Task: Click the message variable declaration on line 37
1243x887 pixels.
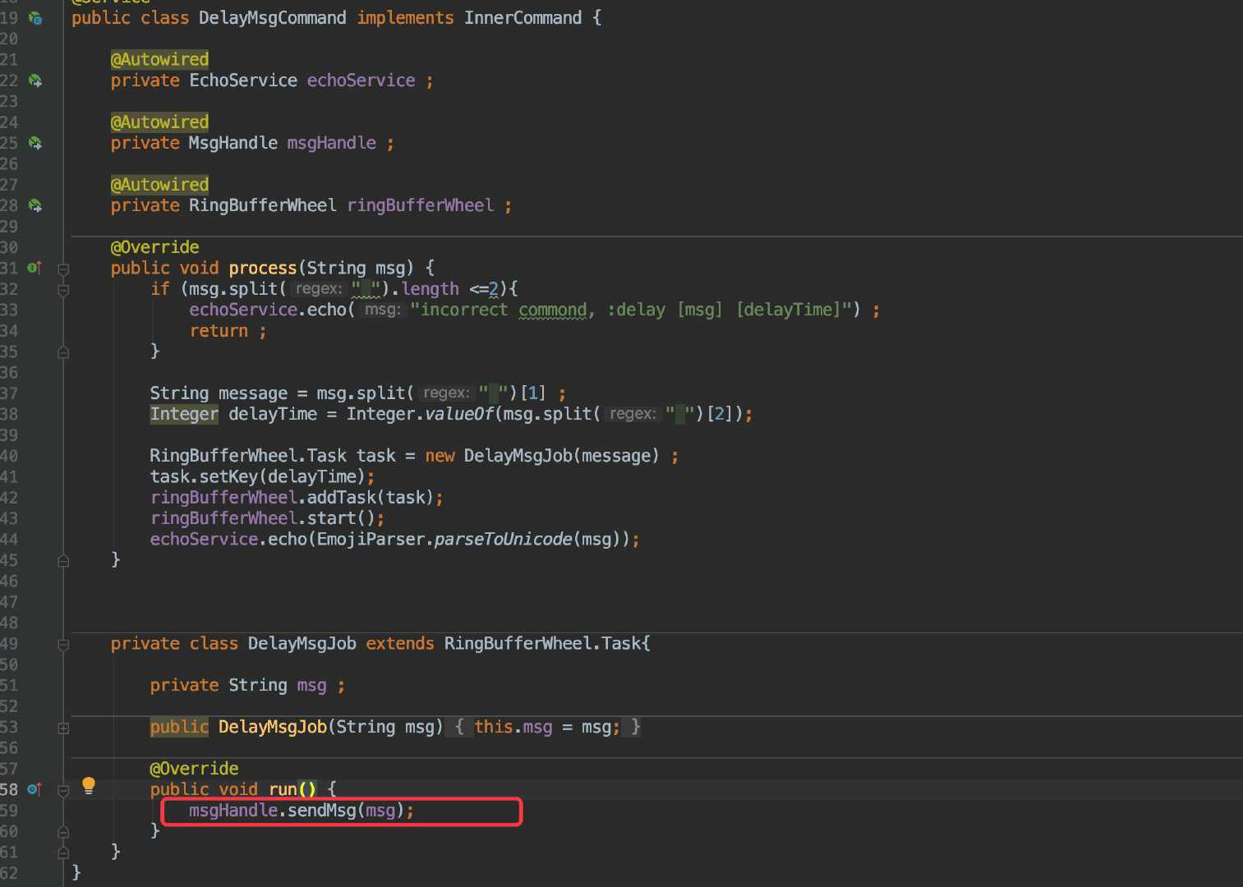Action: coord(253,393)
